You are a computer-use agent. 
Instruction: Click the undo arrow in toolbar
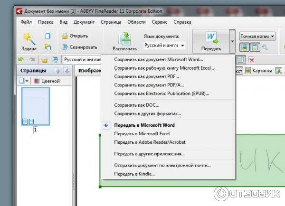coord(21,59)
